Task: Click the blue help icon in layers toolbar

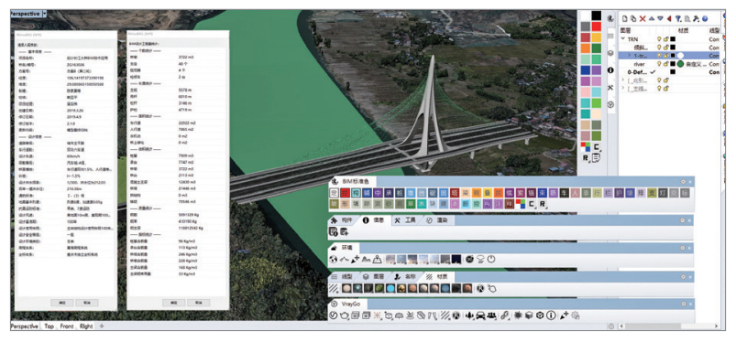Action: click(x=705, y=18)
